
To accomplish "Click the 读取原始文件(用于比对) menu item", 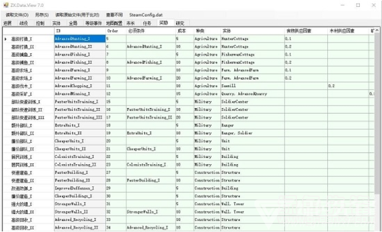I will [77, 15].
